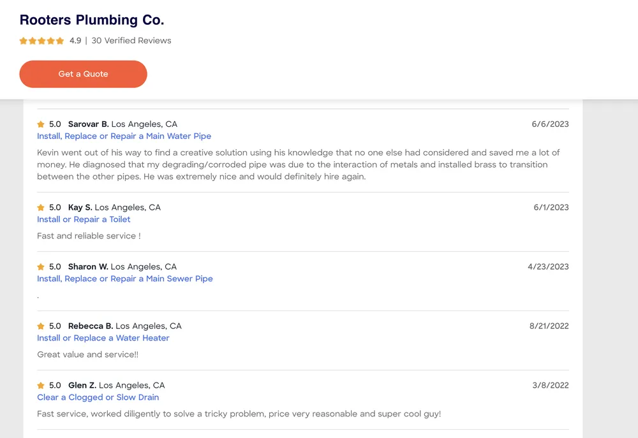Click the star icon beside Glen Z.
This screenshot has width=638, height=438.
click(x=41, y=386)
